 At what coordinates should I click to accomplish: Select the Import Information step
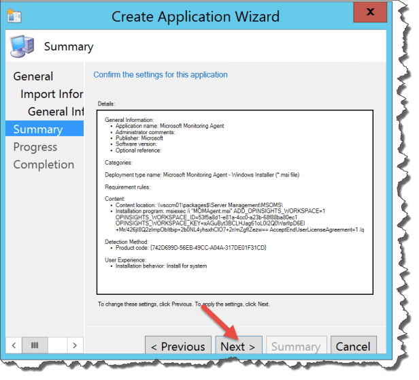pos(52,94)
